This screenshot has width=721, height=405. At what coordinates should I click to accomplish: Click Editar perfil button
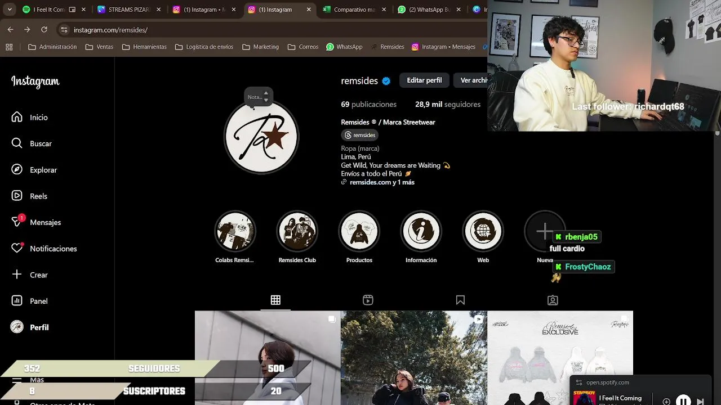[424, 80]
